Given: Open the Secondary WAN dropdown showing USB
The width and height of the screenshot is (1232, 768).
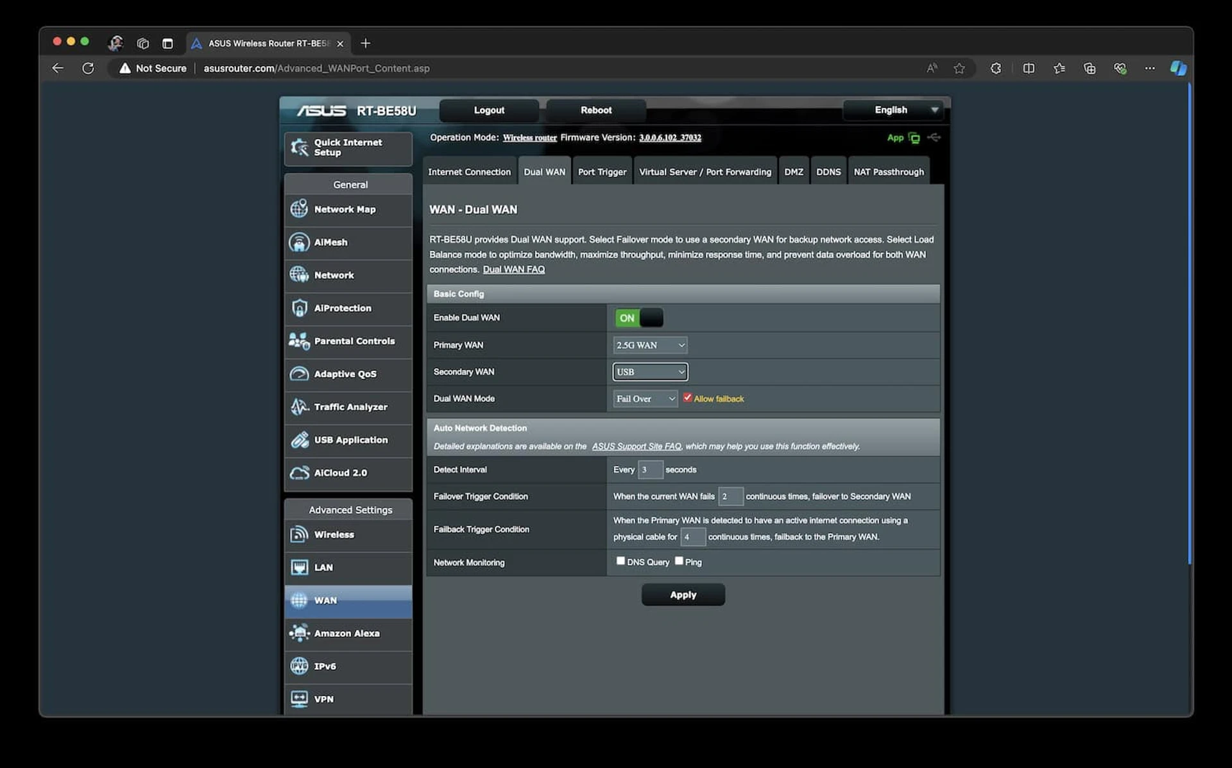Looking at the screenshot, I should click(x=650, y=372).
